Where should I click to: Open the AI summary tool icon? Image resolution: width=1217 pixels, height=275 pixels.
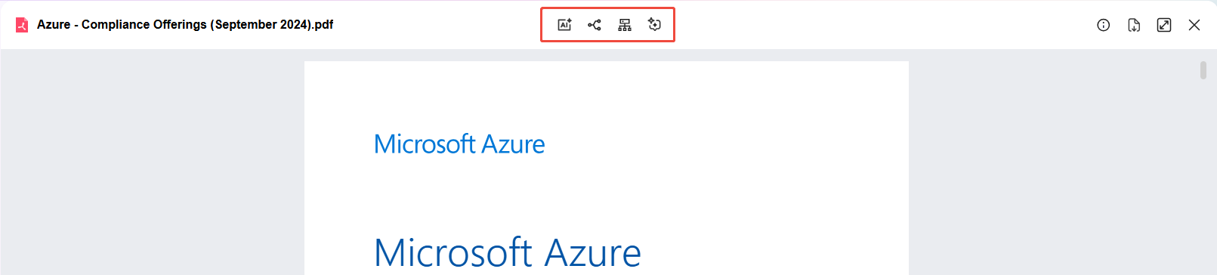point(564,25)
